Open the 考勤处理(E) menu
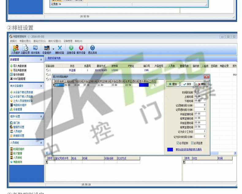242x194 pixels. pyautogui.click(x=25, y=41)
